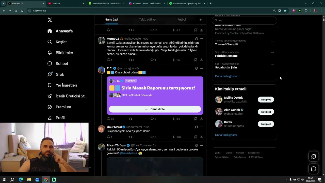Open more options on Murat GS's tweet

201,39
